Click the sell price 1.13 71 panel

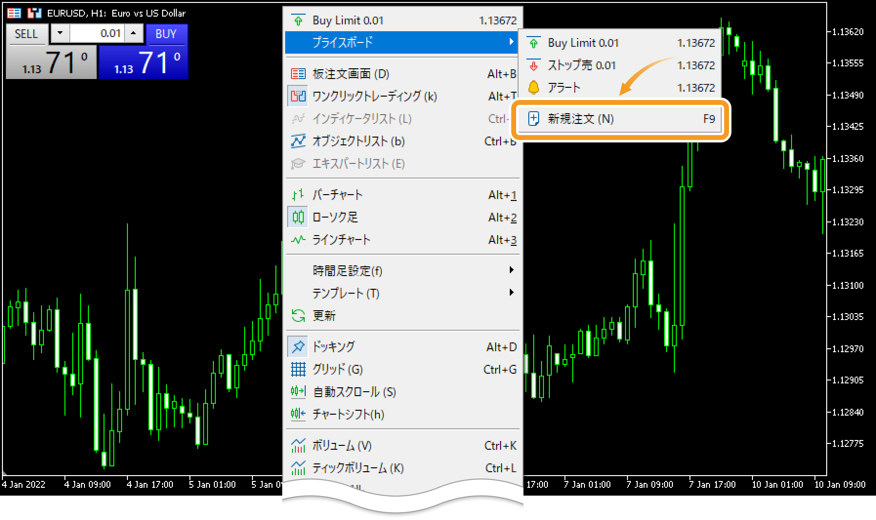tap(51, 62)
